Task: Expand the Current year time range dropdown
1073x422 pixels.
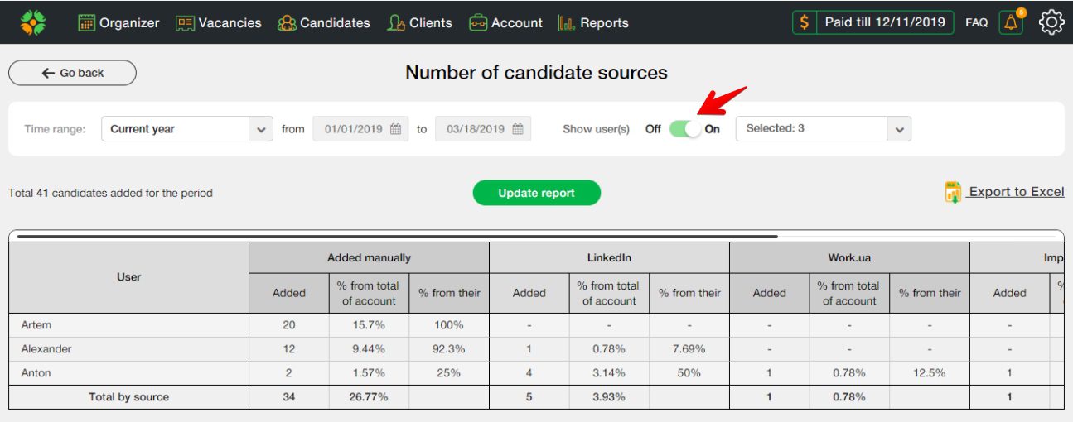Action: pos(262,129)
